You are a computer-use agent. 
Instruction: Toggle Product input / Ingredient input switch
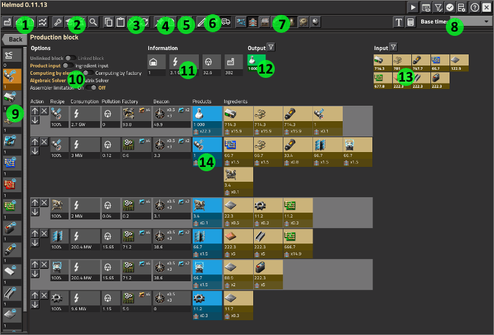68,66
